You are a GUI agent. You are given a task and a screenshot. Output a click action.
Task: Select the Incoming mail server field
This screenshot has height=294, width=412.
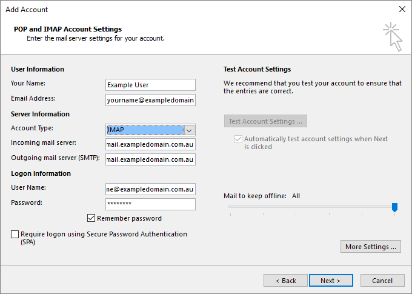pos(150,144)
